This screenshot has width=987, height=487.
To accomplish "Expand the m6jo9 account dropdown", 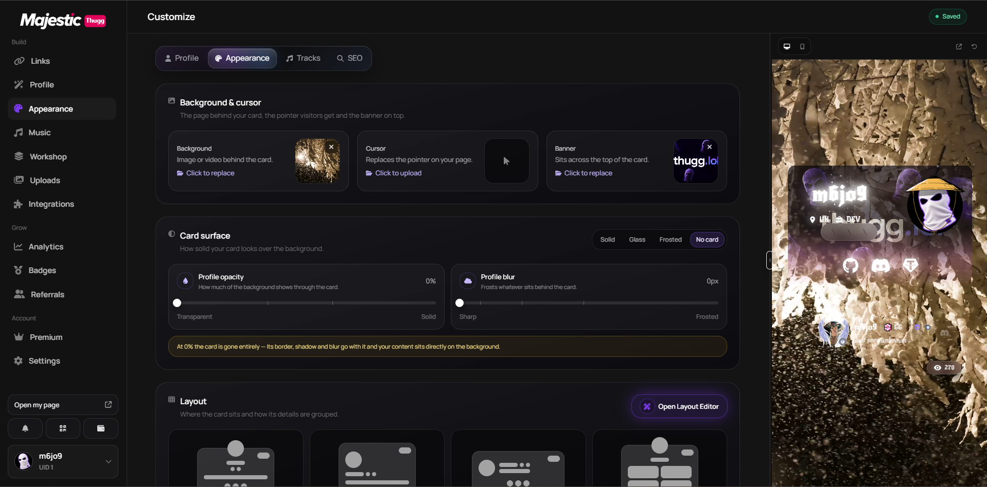I will tap(63, 461).
